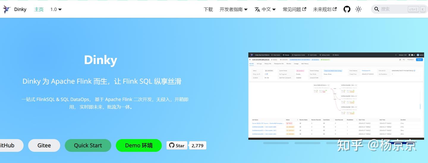The image size is (428, 163).
Task: Toggle the light/dark mode sun icon
Action: pos(358,9)
